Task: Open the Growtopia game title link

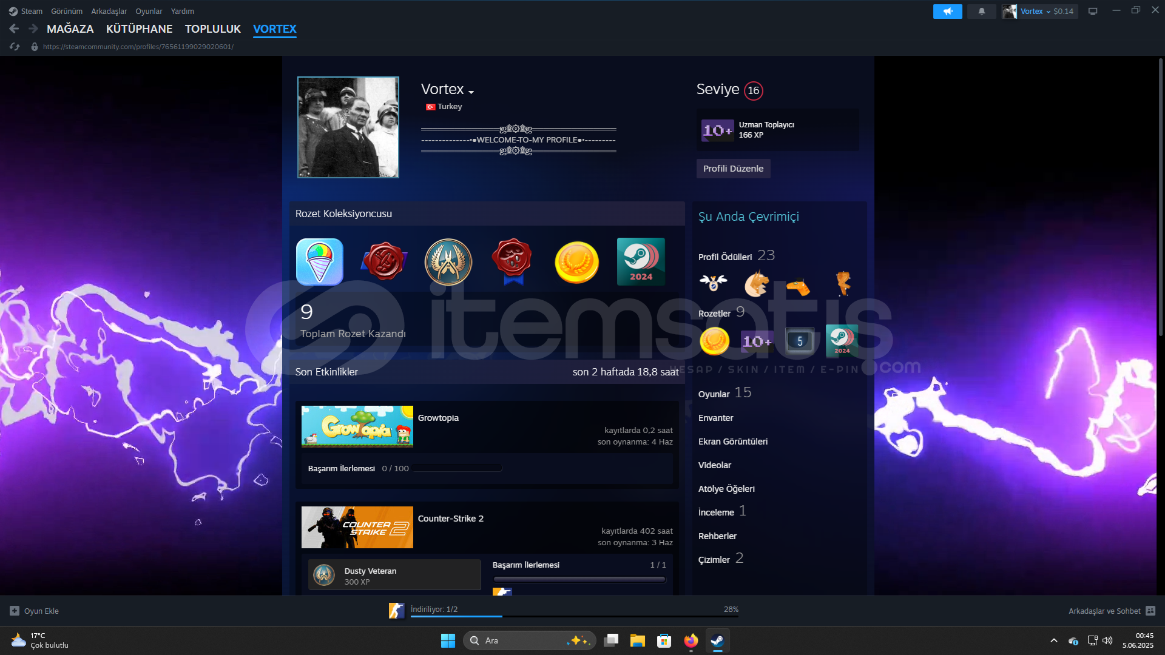Action: click(438, 418)
